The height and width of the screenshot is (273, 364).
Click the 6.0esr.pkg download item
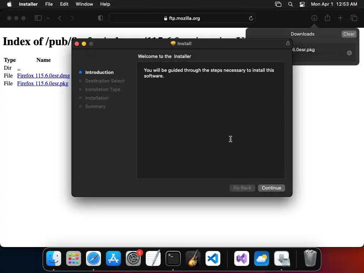324,53
